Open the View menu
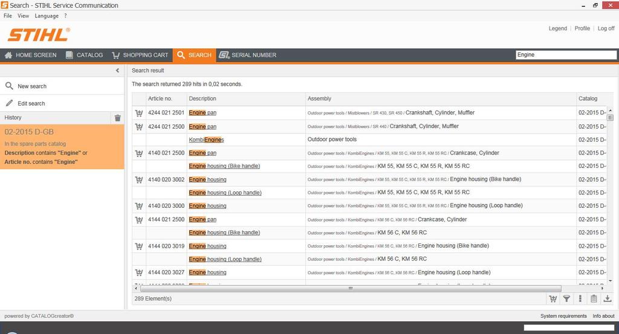The width and height of the screenshot is (619, 334). click(24, 16)
